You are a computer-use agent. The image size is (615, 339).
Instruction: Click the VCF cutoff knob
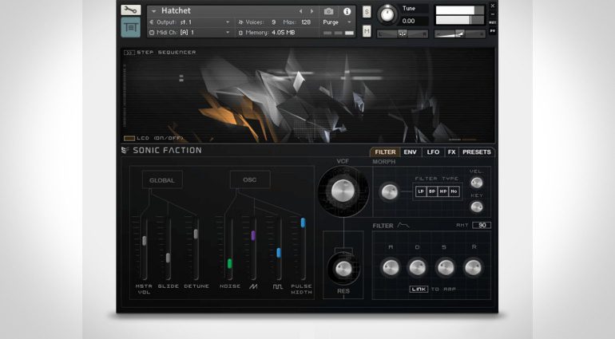[343, 190]
